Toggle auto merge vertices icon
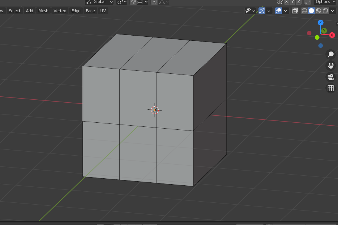The image size is (338, 225). (307, 2)
